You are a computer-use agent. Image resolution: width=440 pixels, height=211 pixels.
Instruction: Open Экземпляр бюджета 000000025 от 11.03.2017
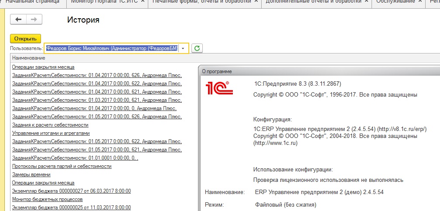click(x=71, y=208)
